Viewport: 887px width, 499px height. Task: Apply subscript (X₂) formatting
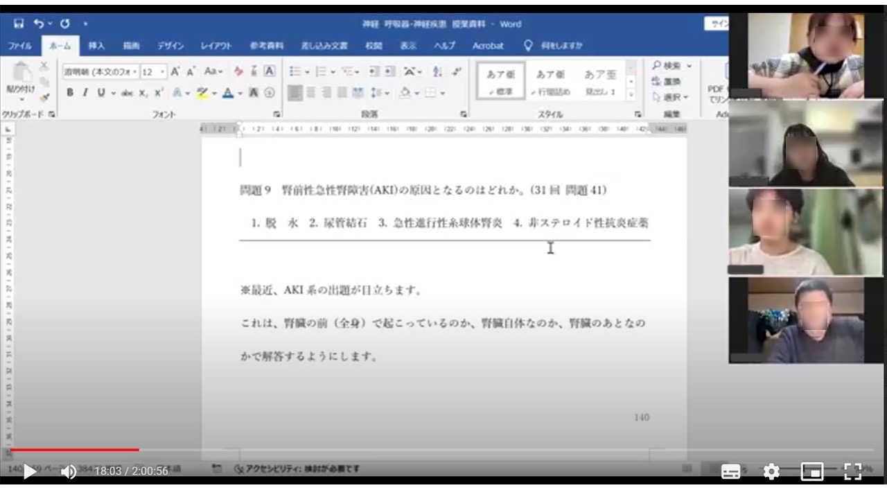click(143, 93)
